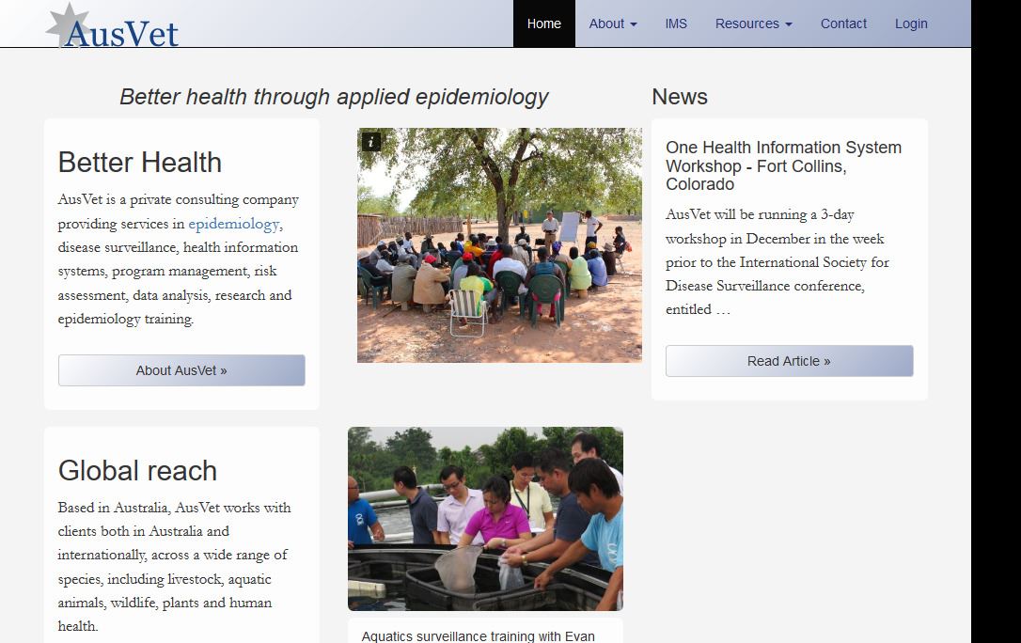Click the Better Health heading
This screenshot has width=1021, height=643.
(140, 163)
